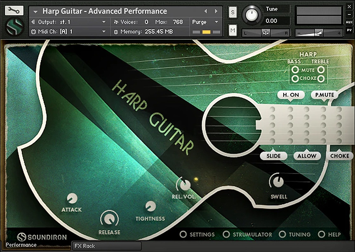Click the SLIDE button
This screenshot has width=355, height=252.
coord(273,156)
